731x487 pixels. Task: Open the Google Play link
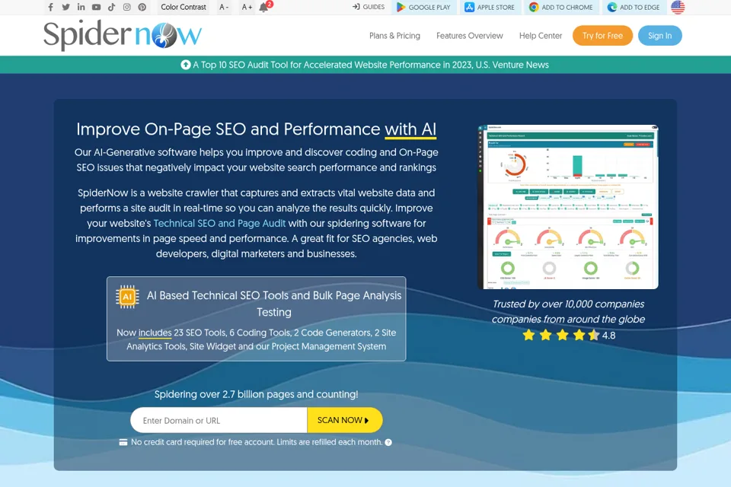click(424, 7)
